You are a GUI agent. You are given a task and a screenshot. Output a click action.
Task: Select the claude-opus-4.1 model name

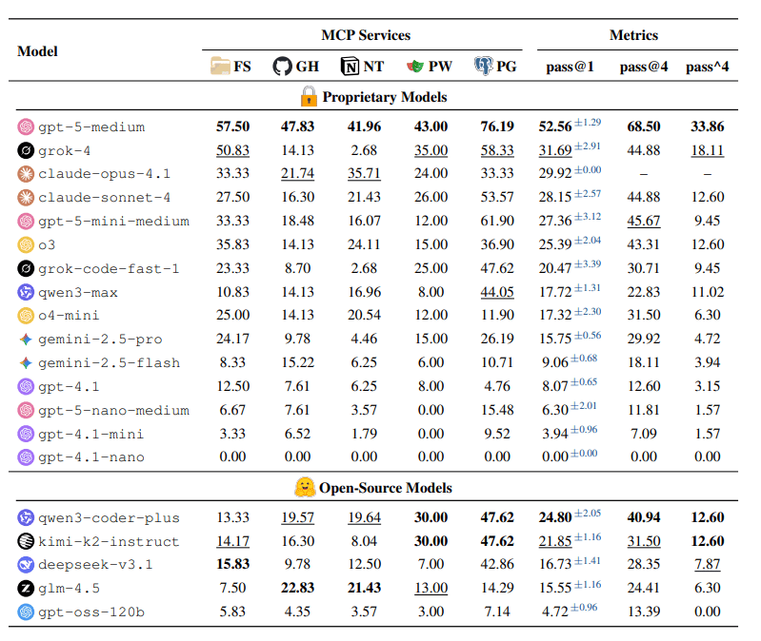105,174
